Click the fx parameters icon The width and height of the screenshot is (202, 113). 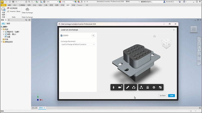click(82, 2)
